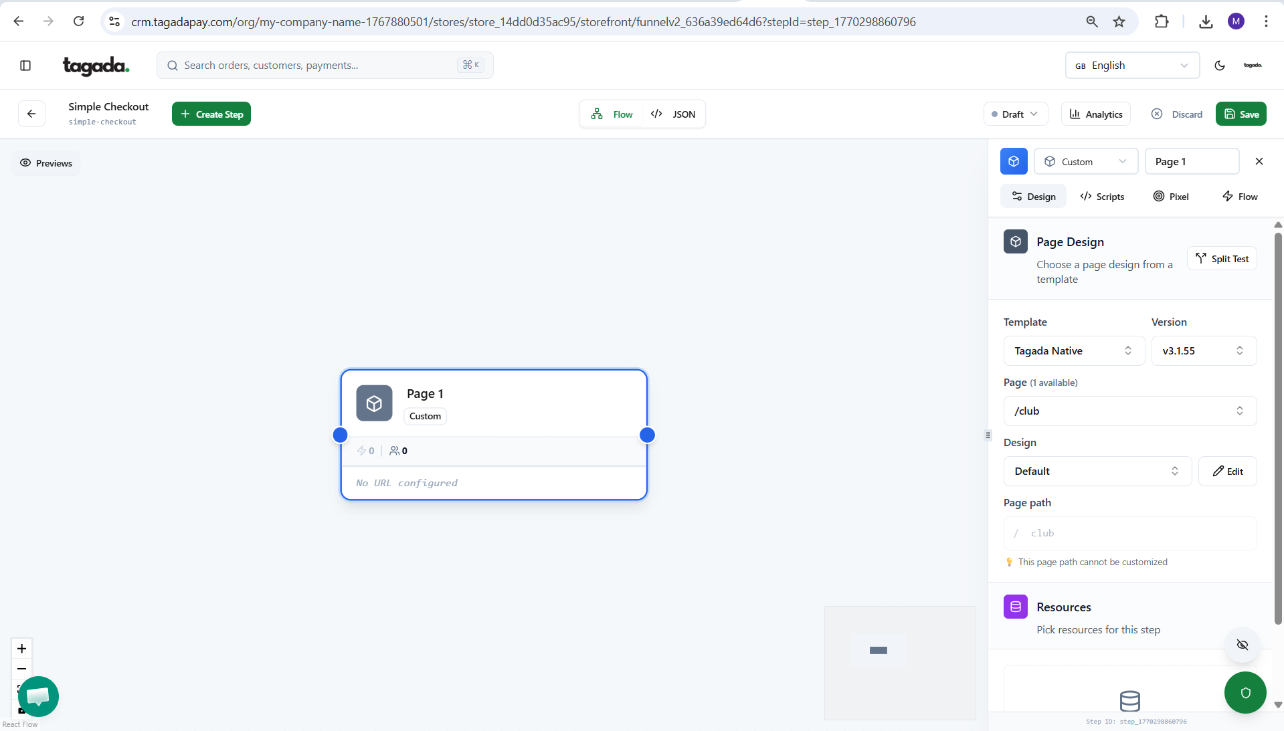The height and width of the screenshot is (731, 1284).
Task: Zoom in on the flow canvas
Action: pyautogui.click(x=21, y=649)
